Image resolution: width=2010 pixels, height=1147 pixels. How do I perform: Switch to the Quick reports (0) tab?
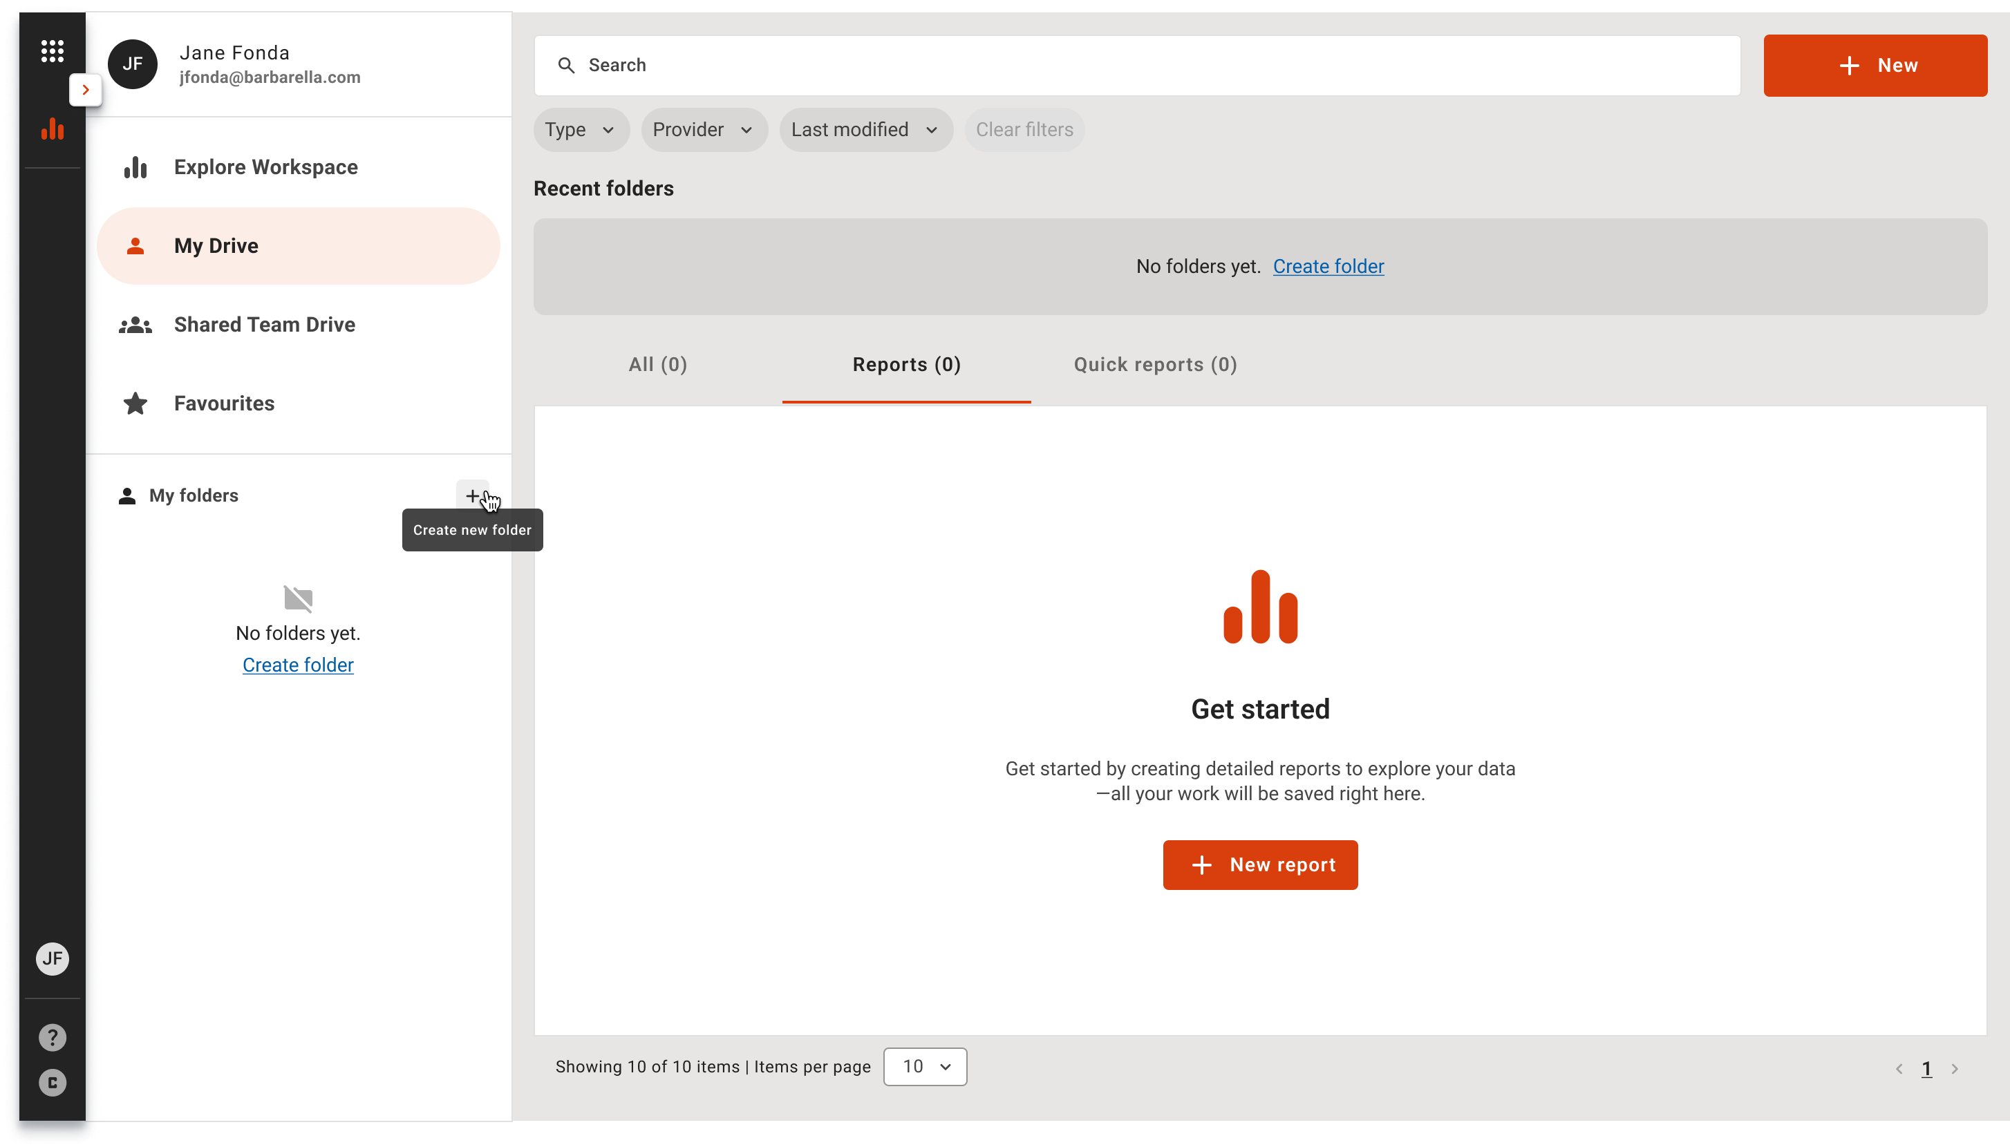[x=1155, y=365]
